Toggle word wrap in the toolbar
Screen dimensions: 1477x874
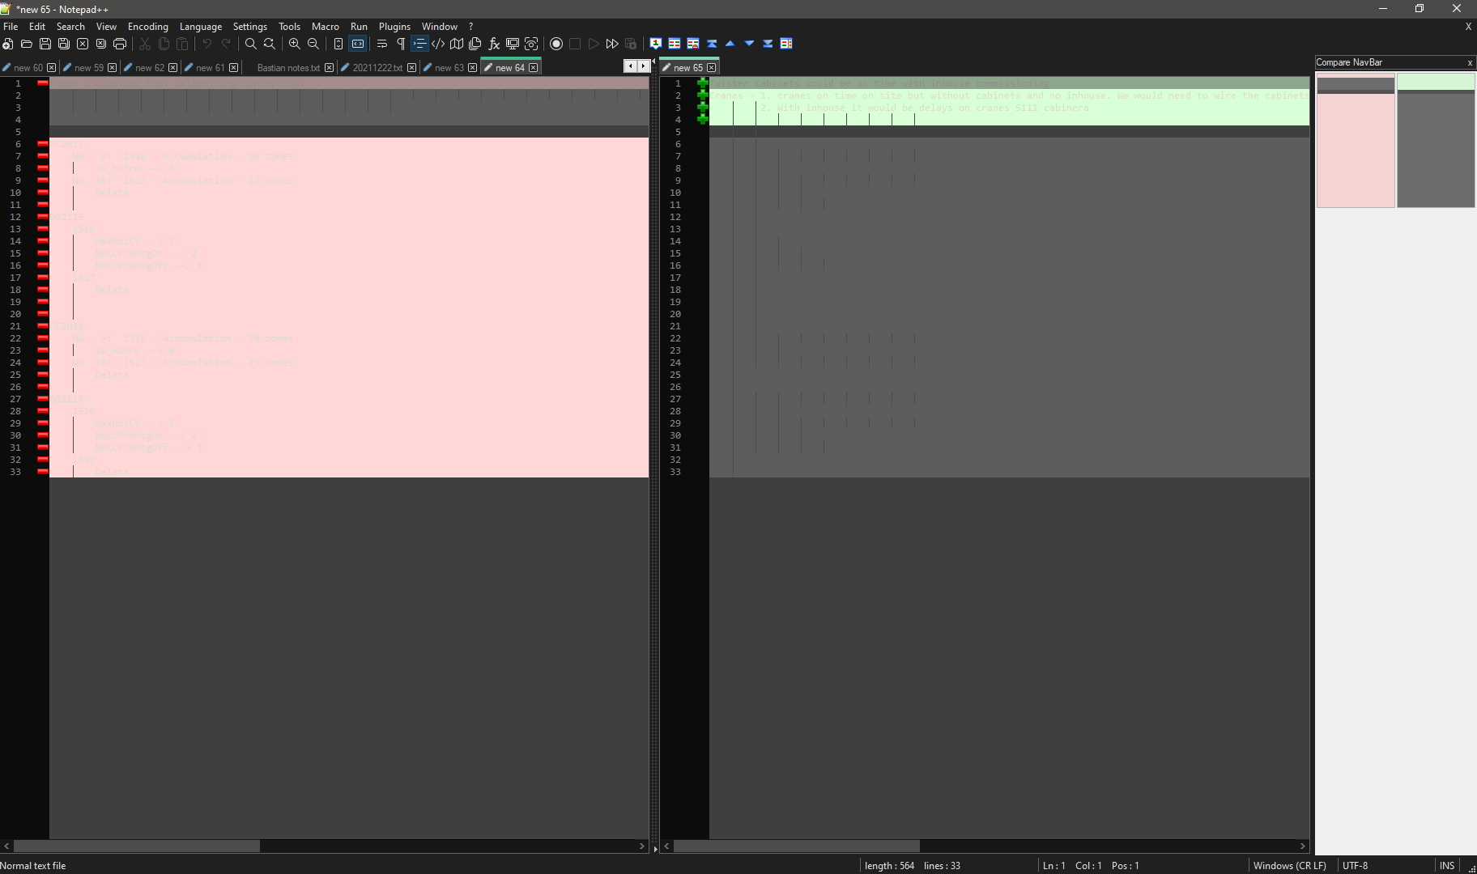coord(382,44)
